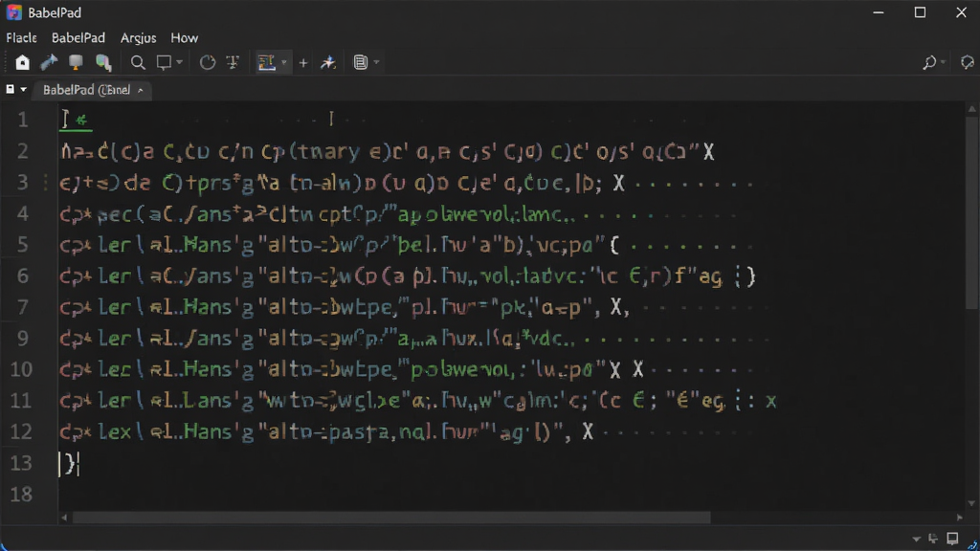The width and height of the screenshot is (980, 551).
Task: Click the green-and-pink magnifier toolbar icon
Action: [x=103, y=62]
